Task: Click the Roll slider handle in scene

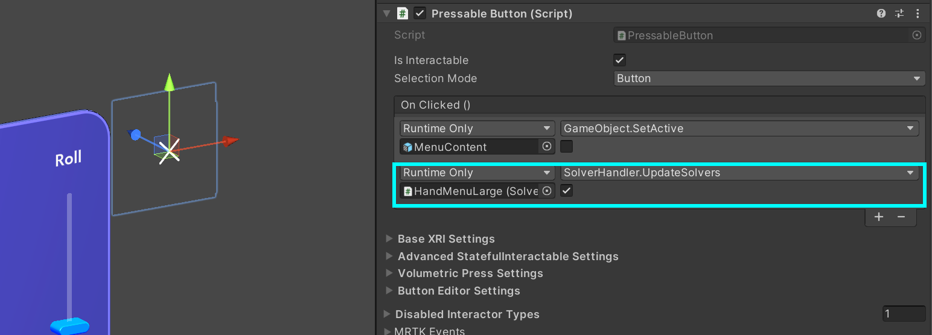Action: 70,327
